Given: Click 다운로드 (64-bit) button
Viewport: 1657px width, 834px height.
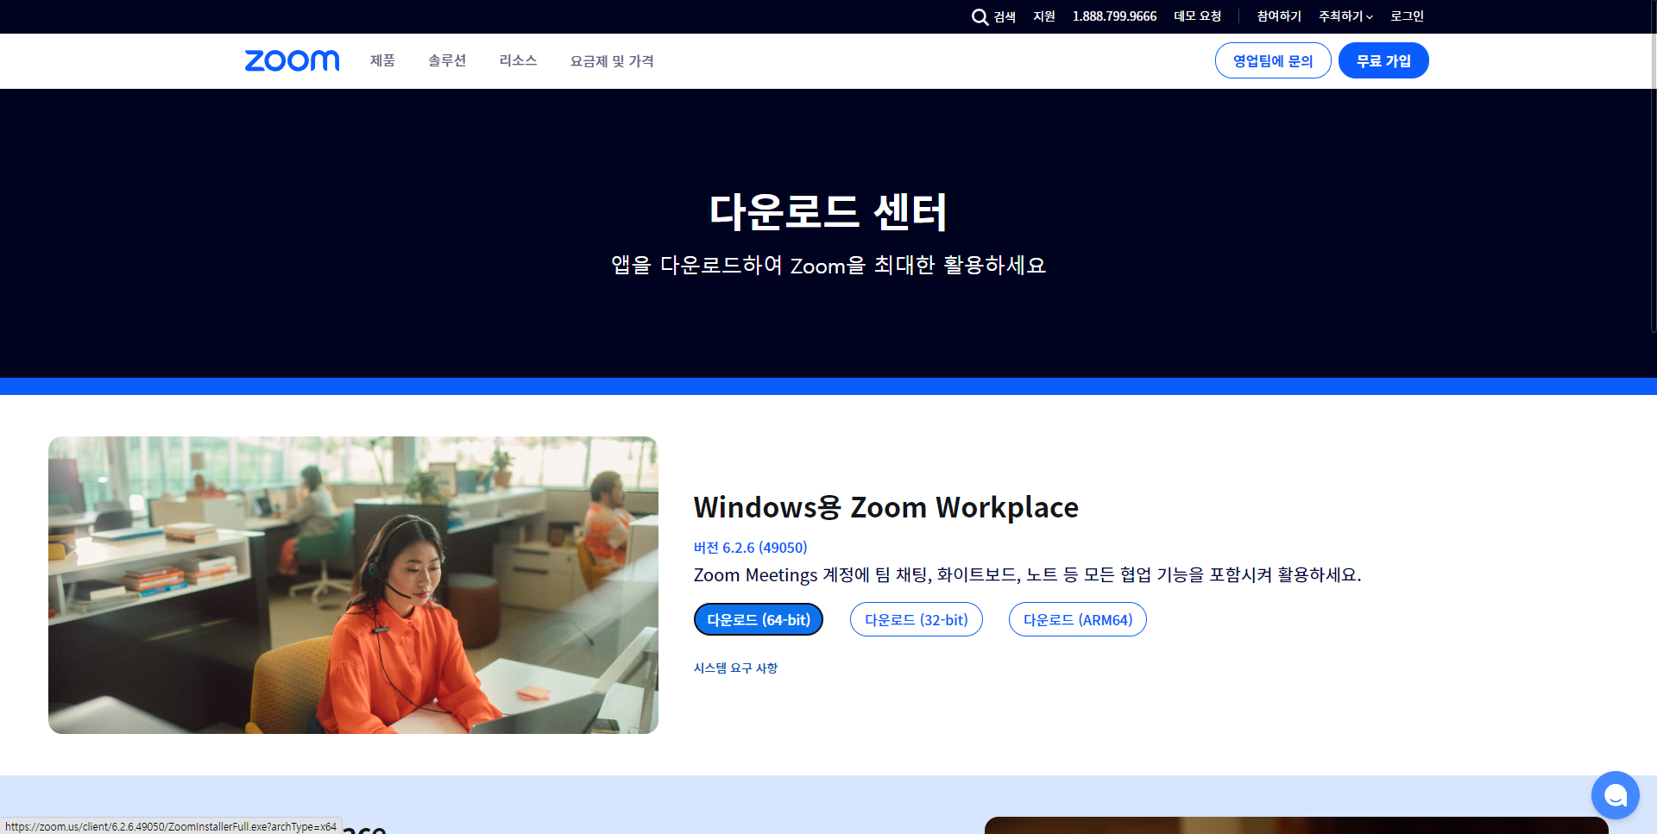Looking at the screenshot, I should click(x=759, y=619).
